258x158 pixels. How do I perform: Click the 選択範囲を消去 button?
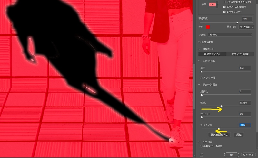[219, 135]
